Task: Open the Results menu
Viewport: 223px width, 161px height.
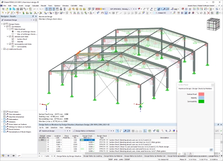Action: [x=43, y=6]
